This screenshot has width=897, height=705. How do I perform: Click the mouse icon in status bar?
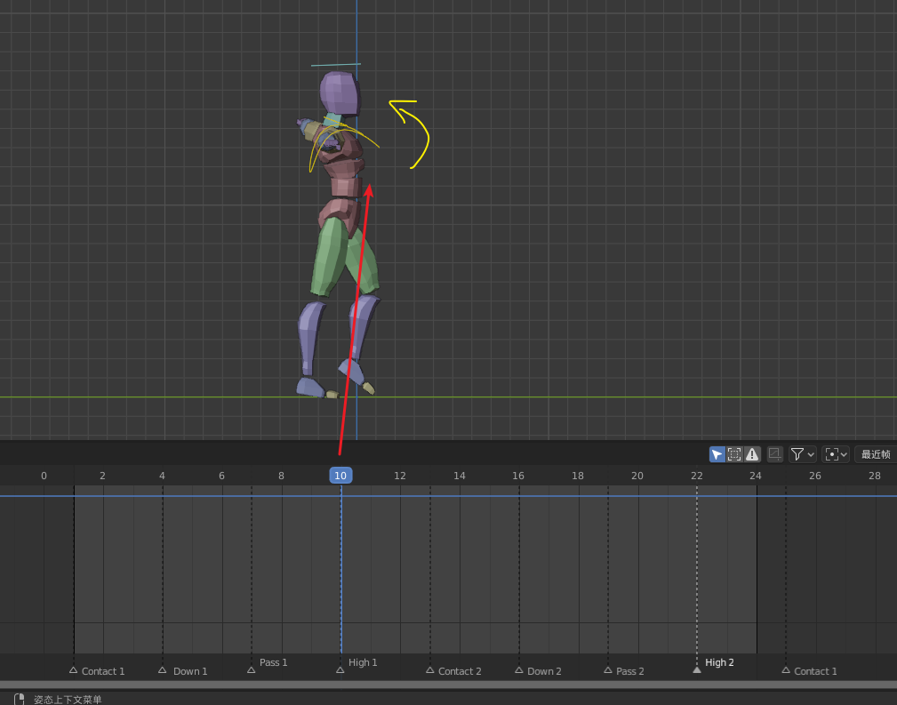click(x=19, y=699)
